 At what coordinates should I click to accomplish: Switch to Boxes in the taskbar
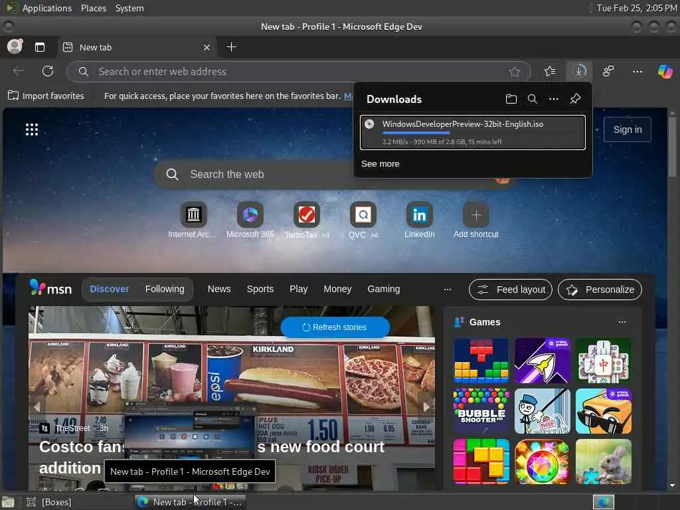[x=49, y=502]
